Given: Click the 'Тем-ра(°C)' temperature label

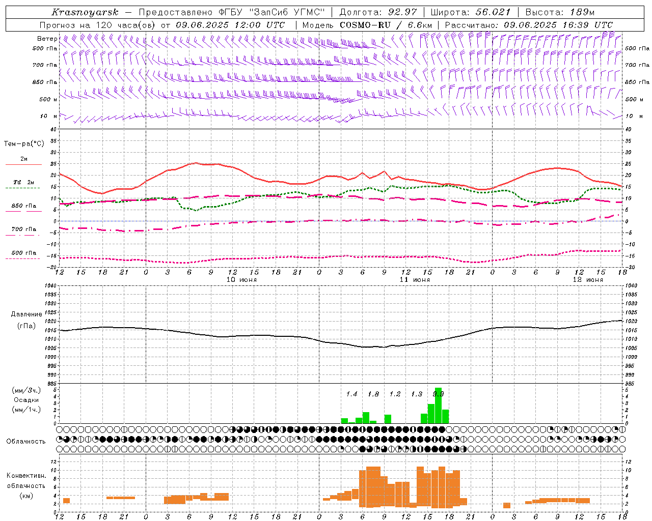Looking at the screenshot, I should (24, 144).
